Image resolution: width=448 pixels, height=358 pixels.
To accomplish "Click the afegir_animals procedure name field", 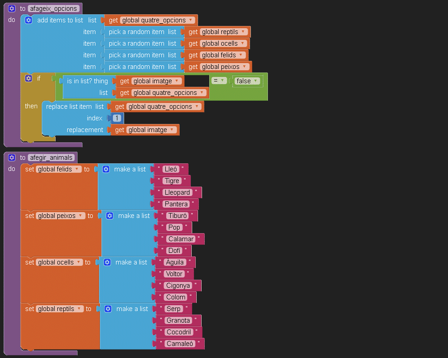I will pos(51,158).
